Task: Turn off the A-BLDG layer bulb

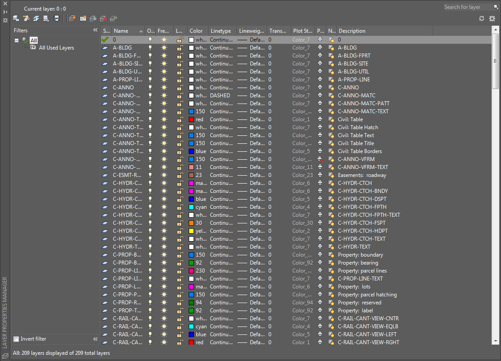Action: (x=150, y=48)
